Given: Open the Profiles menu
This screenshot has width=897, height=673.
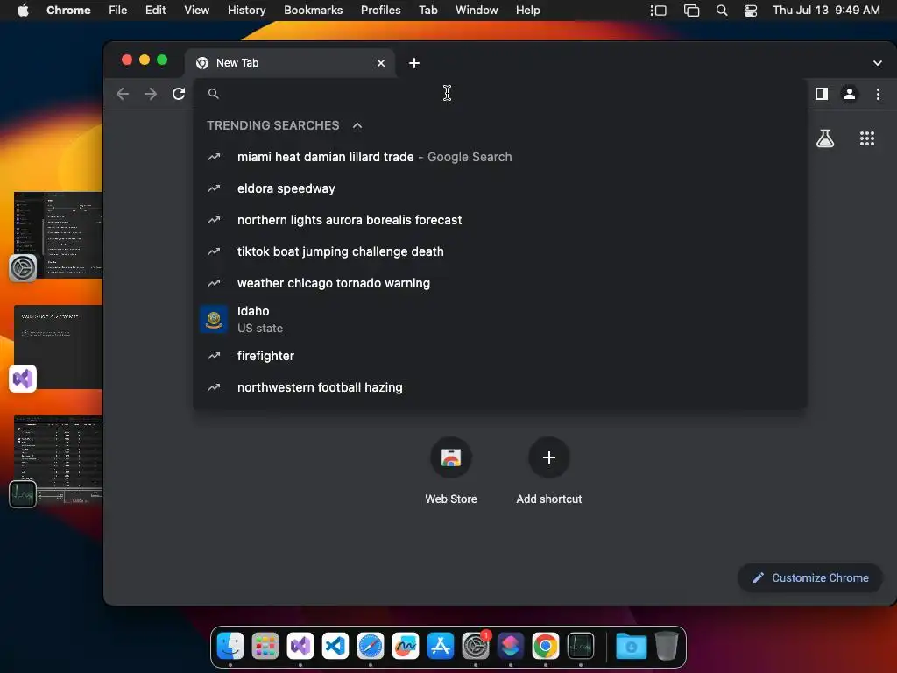Looking at the screenshot, I should [380, 10].
